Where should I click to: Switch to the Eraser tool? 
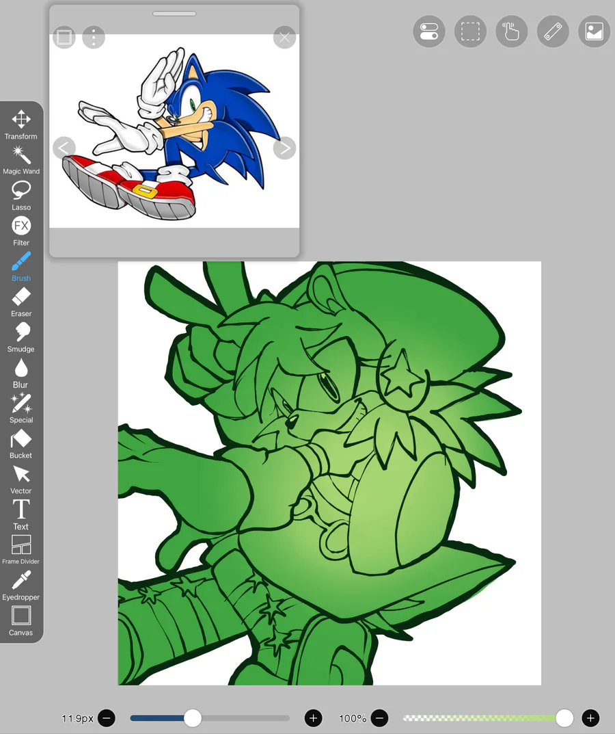21,302
